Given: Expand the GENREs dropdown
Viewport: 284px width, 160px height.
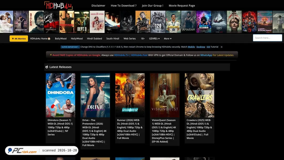Looking at the screenshot, I should (154, 39).
